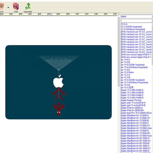Expand the 'apple' brand combo box
This screenshot has width=153, height=153.
coord(152,17)
